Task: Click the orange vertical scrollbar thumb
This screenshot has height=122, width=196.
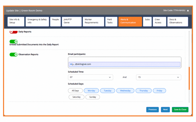Action: point(189,79)
